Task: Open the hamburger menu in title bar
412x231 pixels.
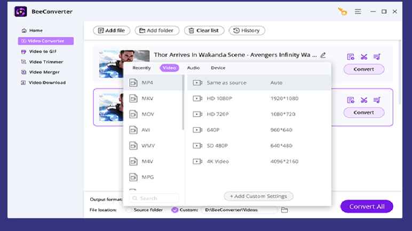Action: pyautogui.click(x=358, y=12)
